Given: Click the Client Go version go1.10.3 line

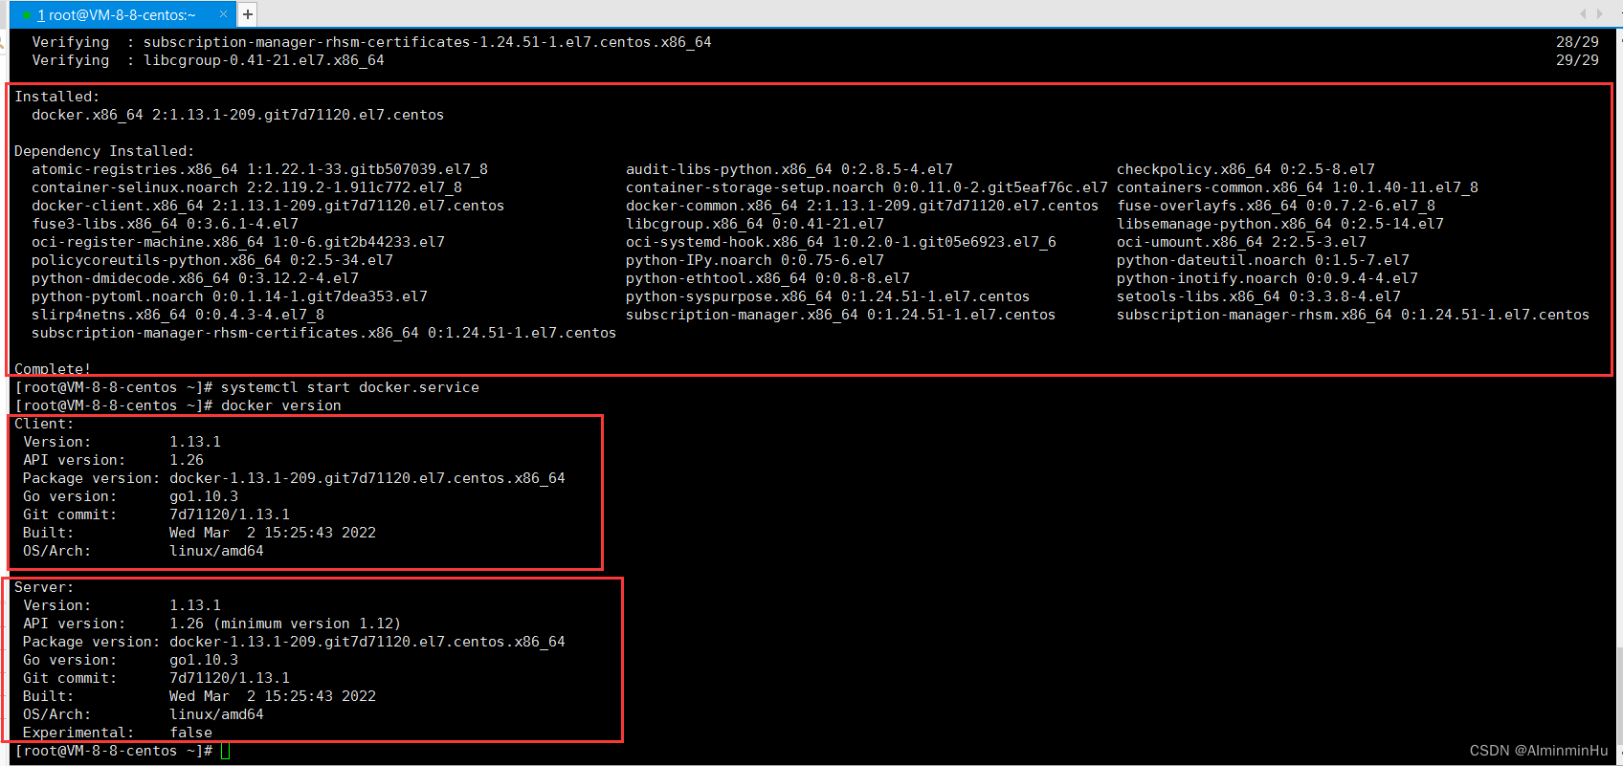Looking at the screenshot, I should point(131,496).
